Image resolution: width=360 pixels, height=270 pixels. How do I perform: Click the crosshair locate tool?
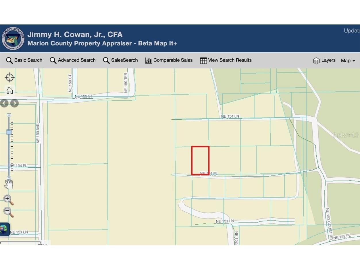pos(9,77)
